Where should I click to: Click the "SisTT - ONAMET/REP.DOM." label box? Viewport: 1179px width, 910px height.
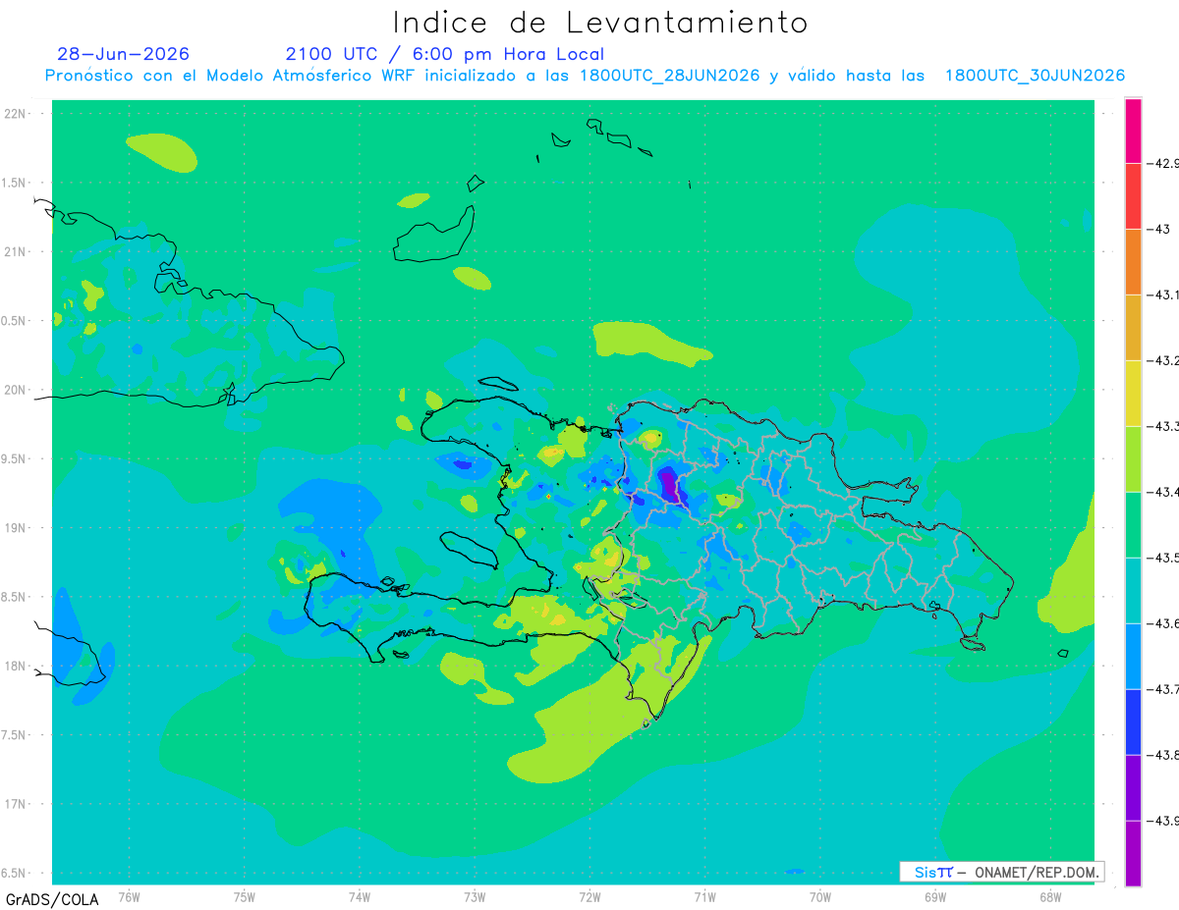tap(1002, 872)
